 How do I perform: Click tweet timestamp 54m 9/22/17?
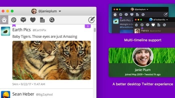[x=29, y=84]
